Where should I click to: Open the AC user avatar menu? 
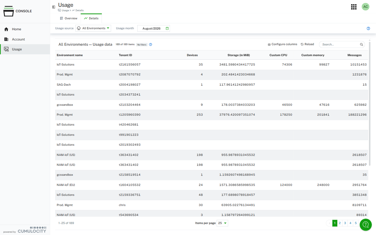point(366,7)
